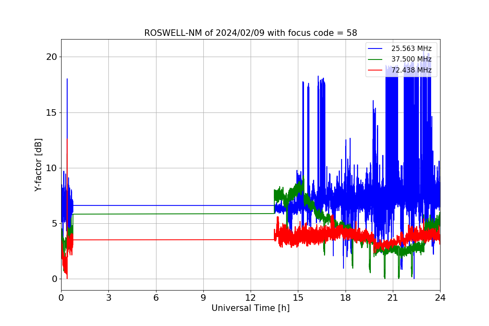Click the 'Universal Time [h]' axis label
The height and width of the screenshot is (326, 489).
[251, 308]
